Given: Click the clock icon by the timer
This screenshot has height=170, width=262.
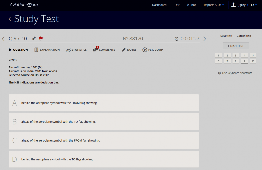Looking at the screenshot, I should pos(177,39).
